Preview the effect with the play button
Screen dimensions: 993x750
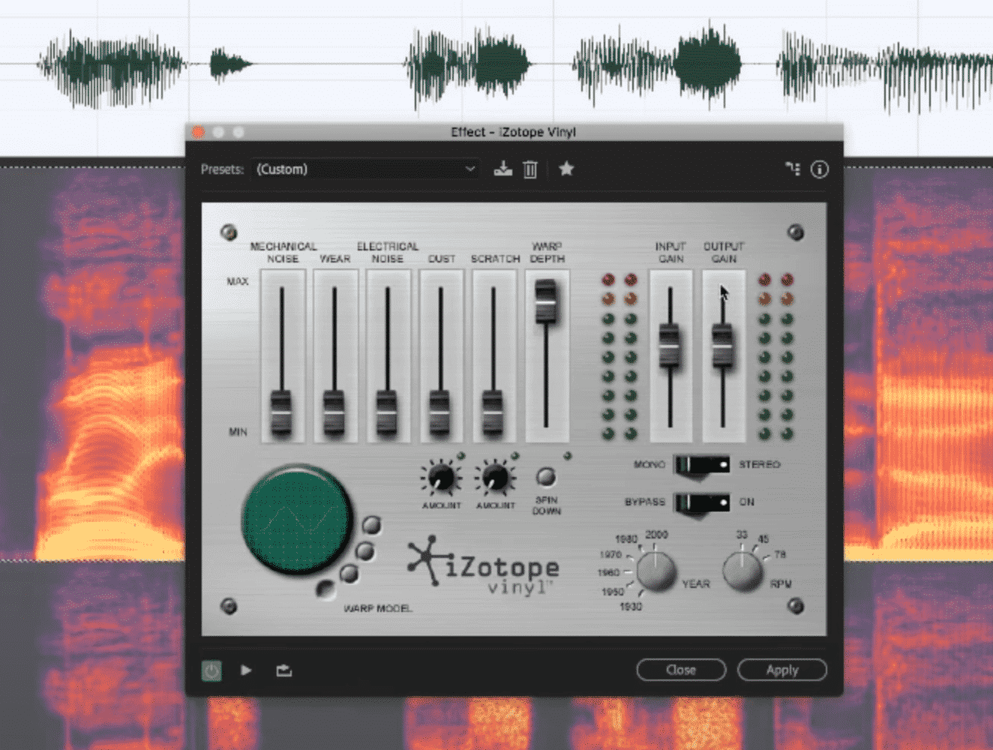[246, 670]
